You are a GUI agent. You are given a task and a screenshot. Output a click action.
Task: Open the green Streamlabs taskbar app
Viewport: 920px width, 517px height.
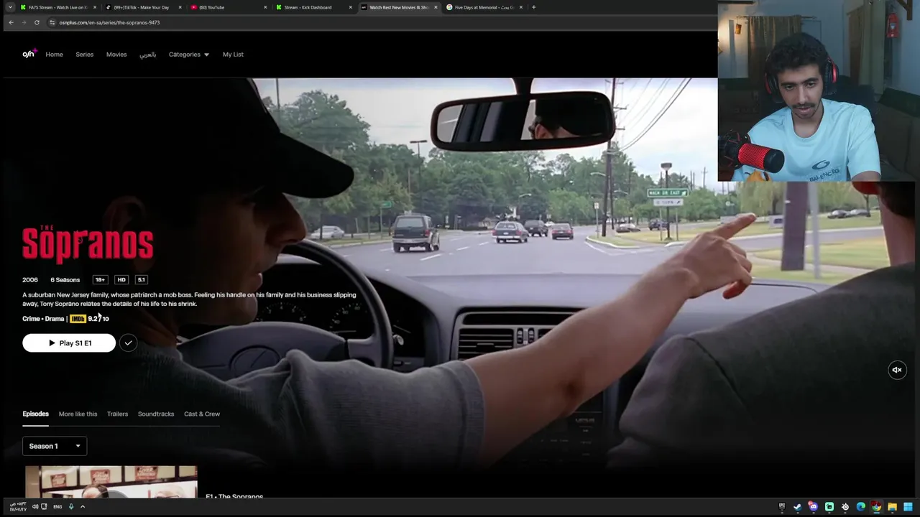829,507
